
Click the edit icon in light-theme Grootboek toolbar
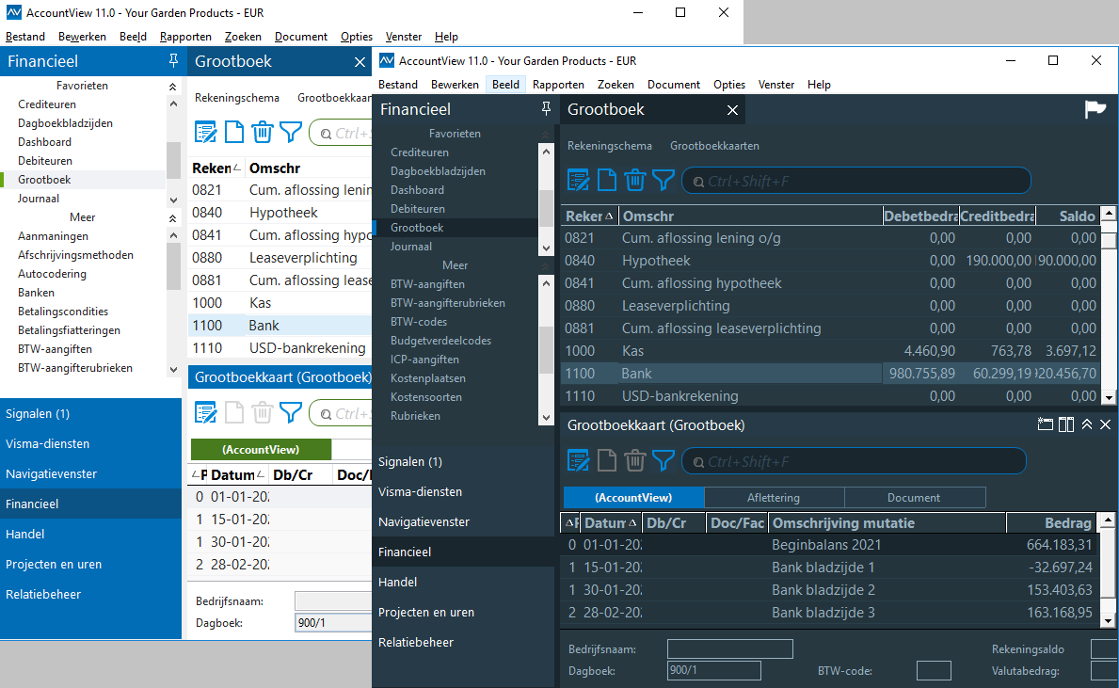point(205,133)
